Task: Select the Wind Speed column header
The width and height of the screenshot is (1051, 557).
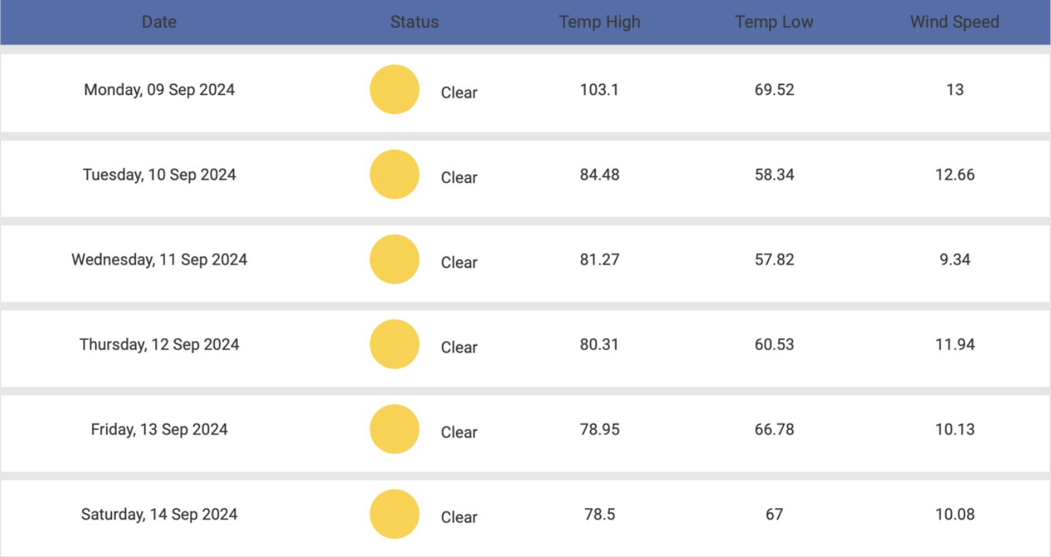Action: click(954, 22)
